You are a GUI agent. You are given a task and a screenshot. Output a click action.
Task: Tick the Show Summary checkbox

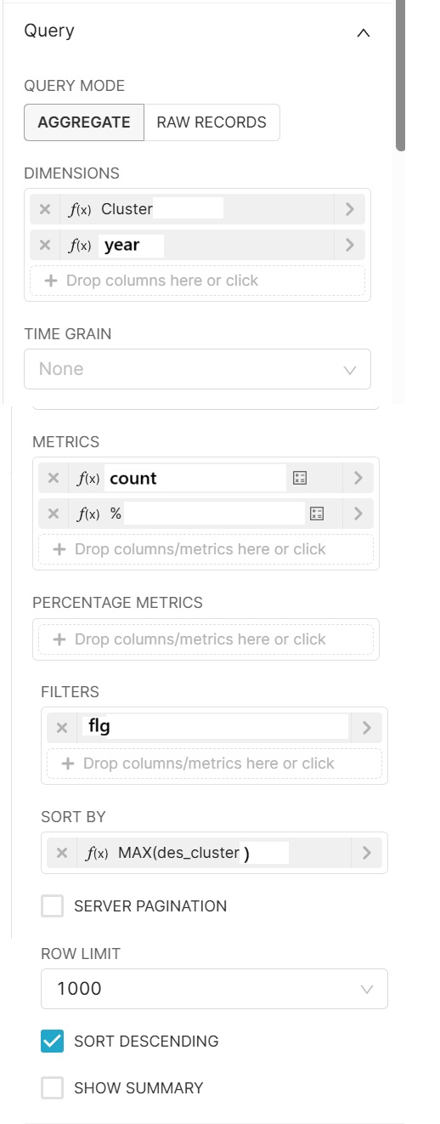(x=53, y=1087)
